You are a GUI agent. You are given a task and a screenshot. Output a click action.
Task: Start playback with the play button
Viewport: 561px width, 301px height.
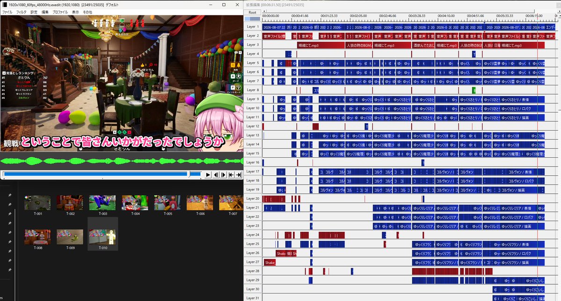pos(208,175)
